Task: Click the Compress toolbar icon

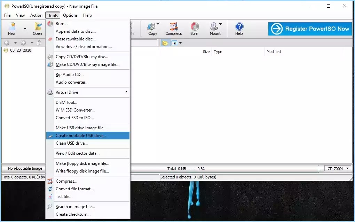Action: click(x=173, y=29)
